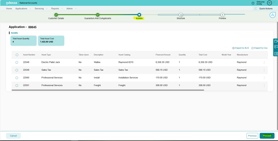The width and height of the screenshot is (278, 141).
Task: Click the Cancel button
Action: (x=13, y=136)
